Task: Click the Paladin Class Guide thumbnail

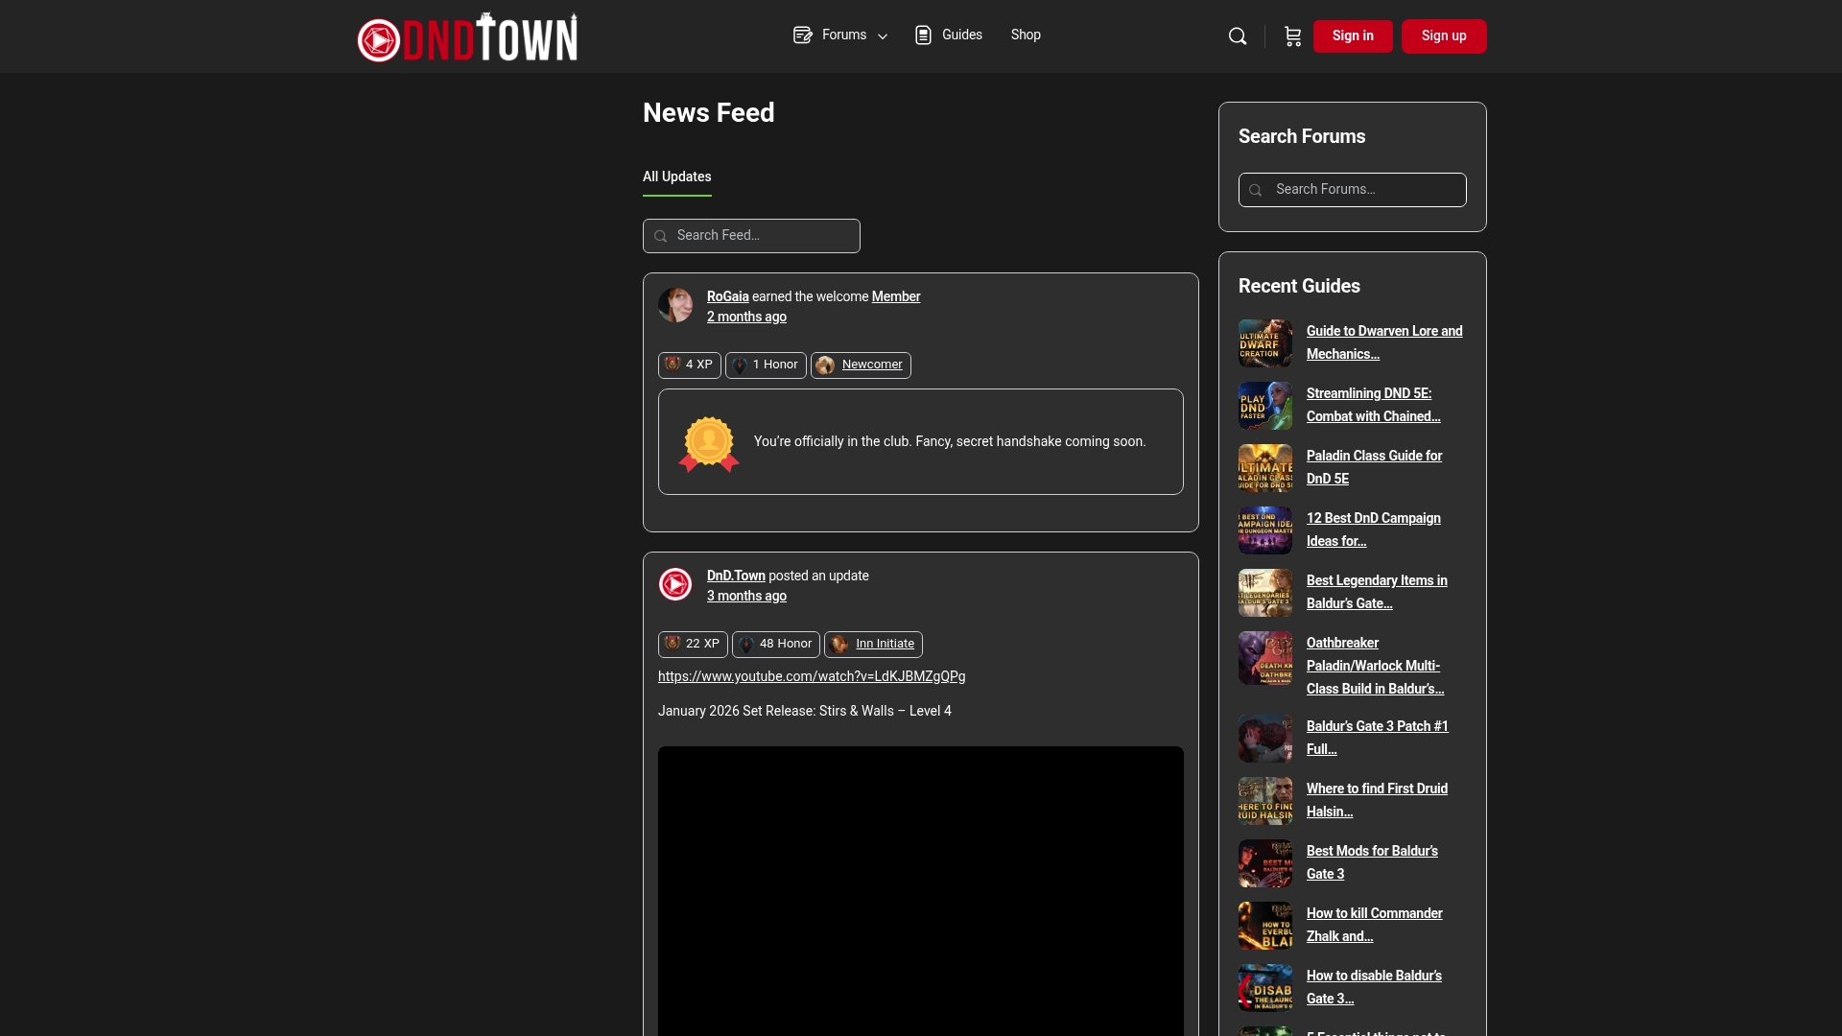Action: tap(1265, 468)
